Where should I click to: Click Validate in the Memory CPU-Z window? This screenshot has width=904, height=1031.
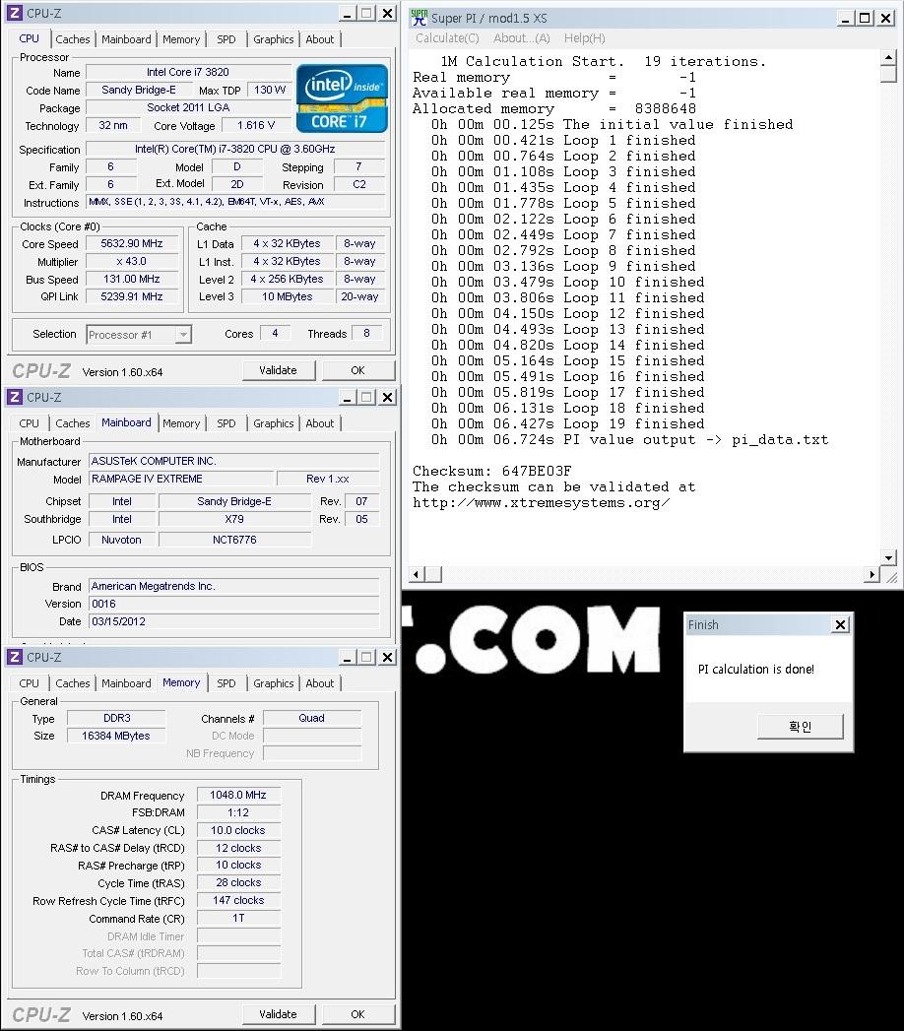click(x=278, y=1014)
